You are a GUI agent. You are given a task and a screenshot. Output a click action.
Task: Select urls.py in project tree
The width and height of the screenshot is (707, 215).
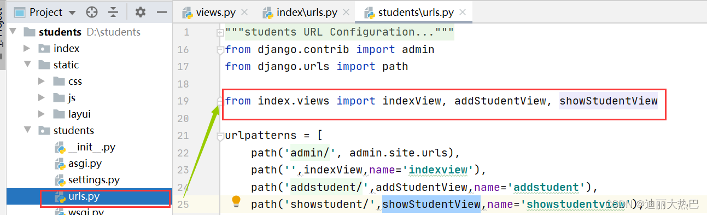pos(84,196)
